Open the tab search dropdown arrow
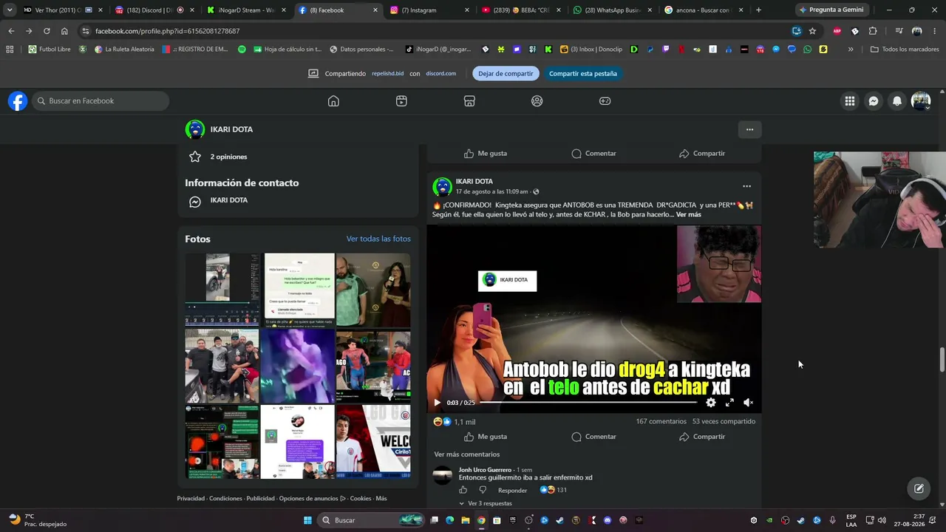Viewport: 946px width, 532px height. [x=9, y=10]
